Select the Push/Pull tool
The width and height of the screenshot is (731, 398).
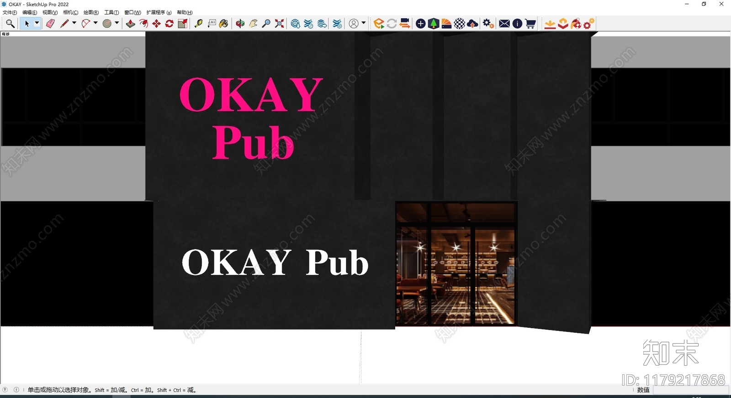131,24
